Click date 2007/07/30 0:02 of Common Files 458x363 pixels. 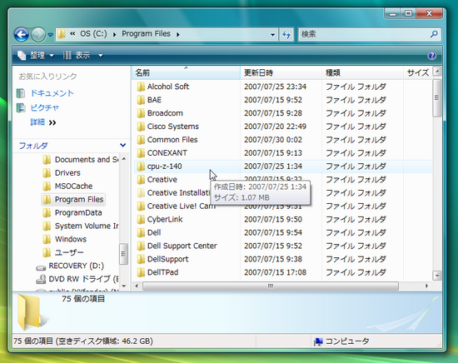(x=273, y=140)
